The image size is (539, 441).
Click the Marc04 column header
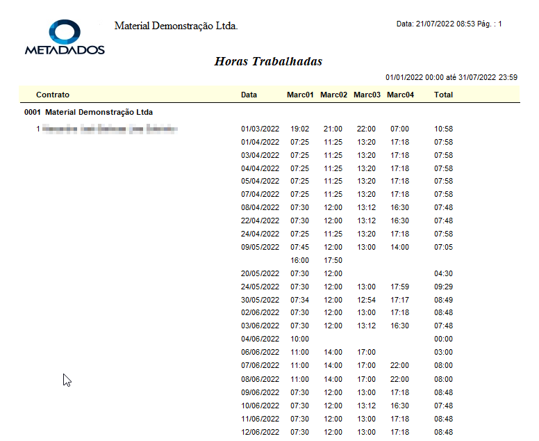click(x=400, y=95)
